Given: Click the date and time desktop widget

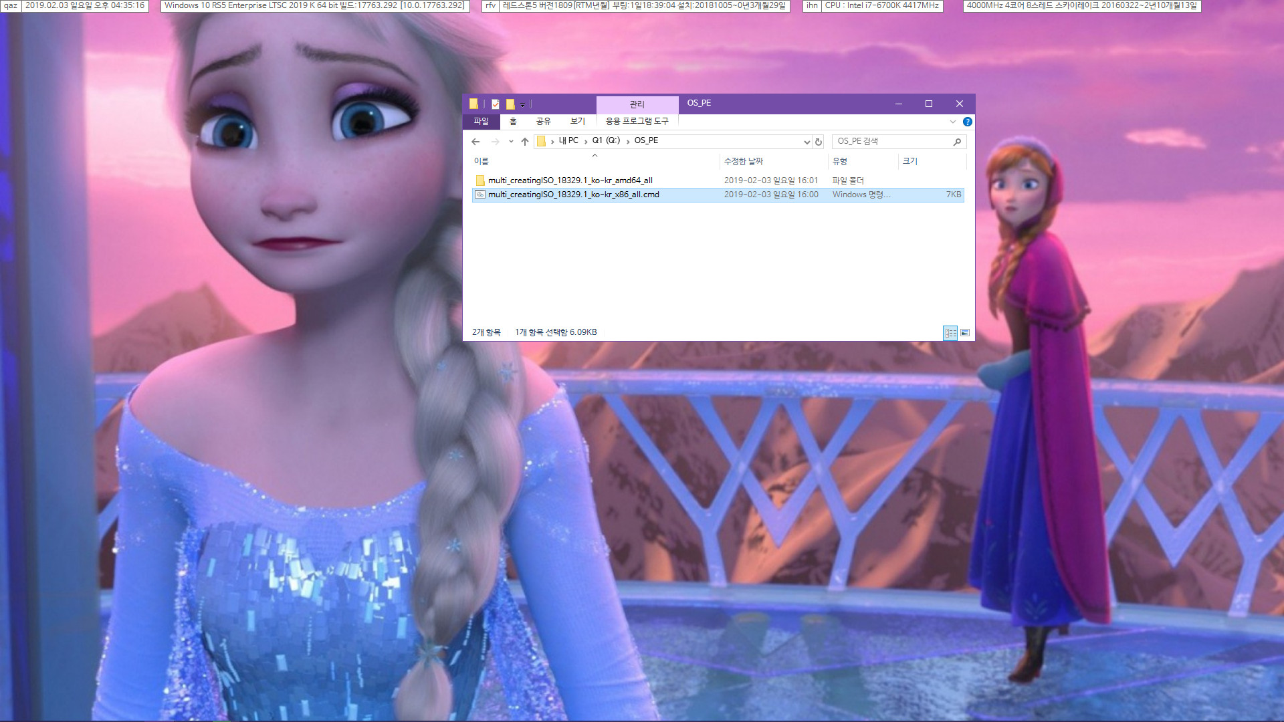Looking at the screenshot, I should (85, 5).
